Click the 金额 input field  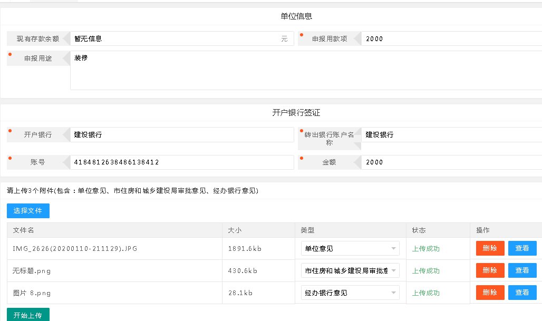click(451, 162)
